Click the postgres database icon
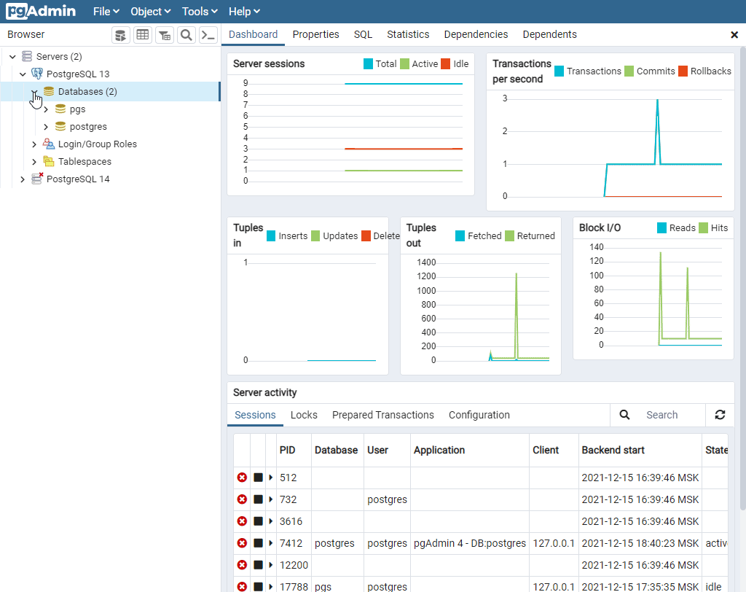Screen dimensions: 746x592 click(x=60, y=127)
